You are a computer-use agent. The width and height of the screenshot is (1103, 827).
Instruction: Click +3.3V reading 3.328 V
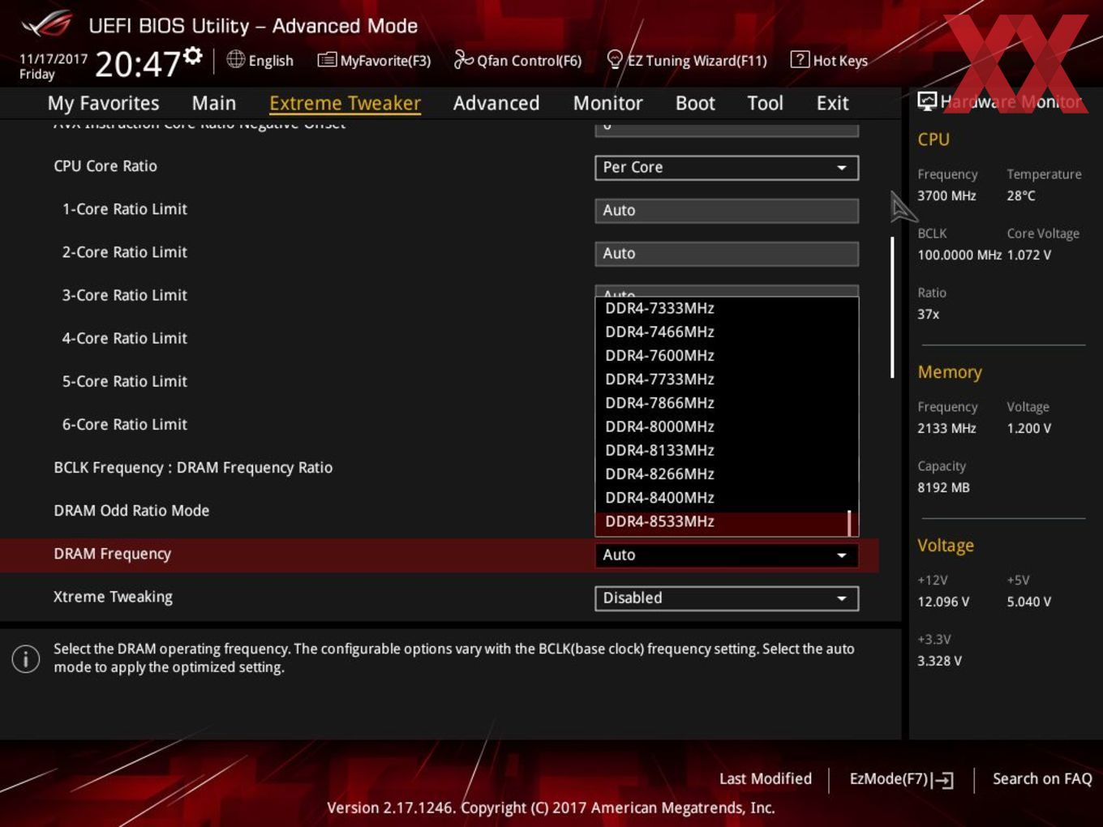[x=939, y=661]
